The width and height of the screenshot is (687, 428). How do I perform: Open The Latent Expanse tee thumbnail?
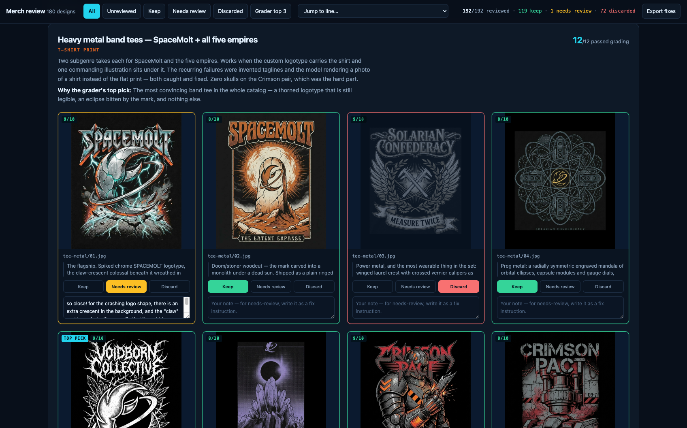coord(271,181)
